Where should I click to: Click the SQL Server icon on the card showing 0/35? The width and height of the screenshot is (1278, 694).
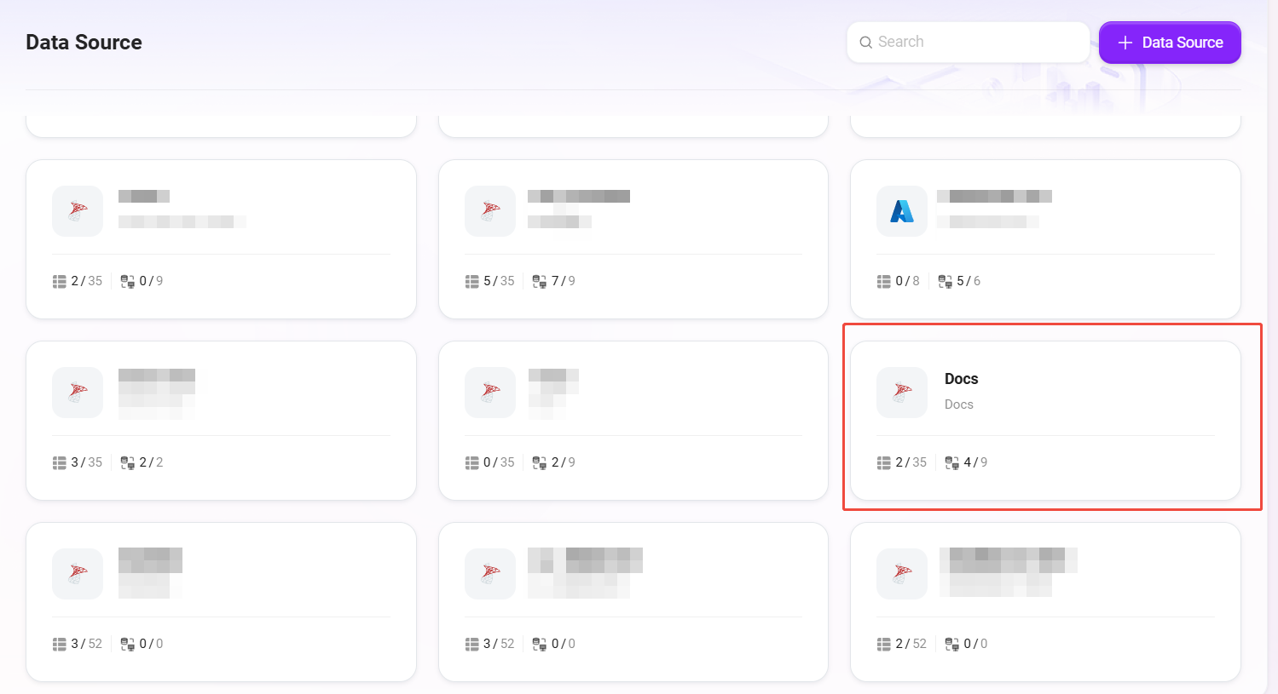[489, 393]
